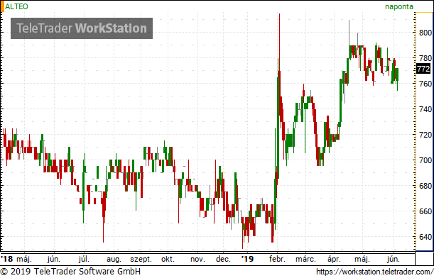The image size is (434, 278).
Task: Select the okt. month marker on timeline
Action: coord(168,260)
